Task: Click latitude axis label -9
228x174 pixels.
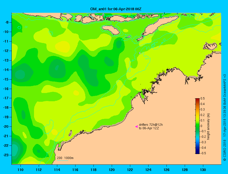Action: [x=6, y=22]
